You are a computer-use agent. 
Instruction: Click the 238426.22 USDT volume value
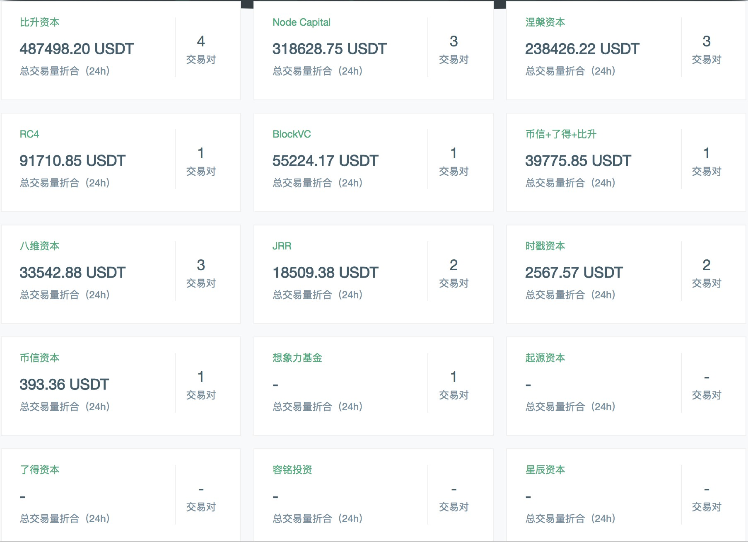pos(582,49)
